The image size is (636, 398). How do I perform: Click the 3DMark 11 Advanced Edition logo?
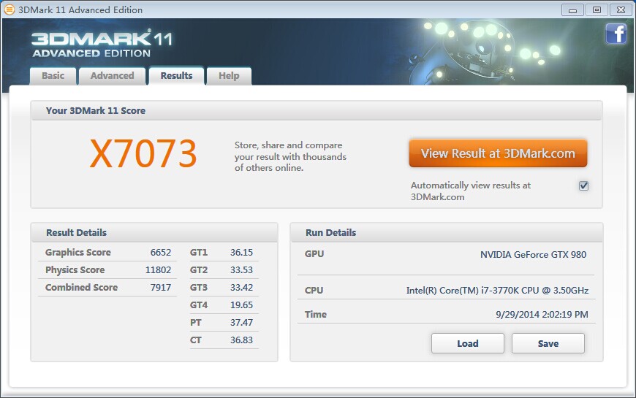pos(101,44)
